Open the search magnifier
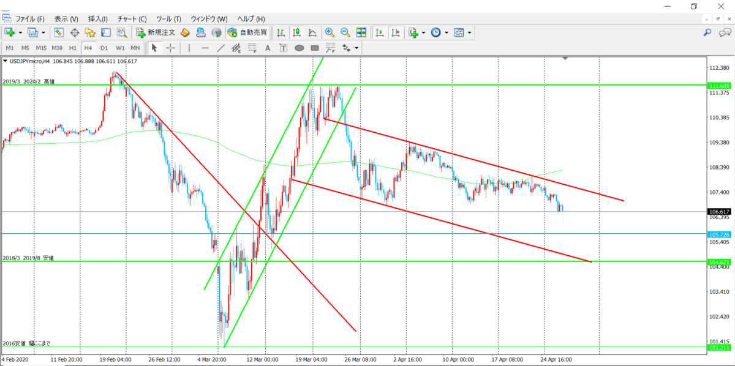The image size is (735, 366). [x=707, y=32]
